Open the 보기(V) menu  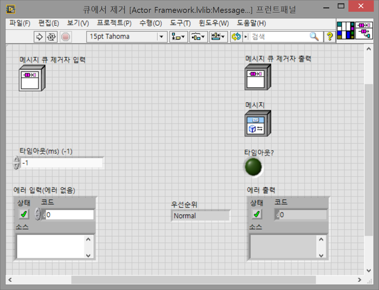(78, 24)
